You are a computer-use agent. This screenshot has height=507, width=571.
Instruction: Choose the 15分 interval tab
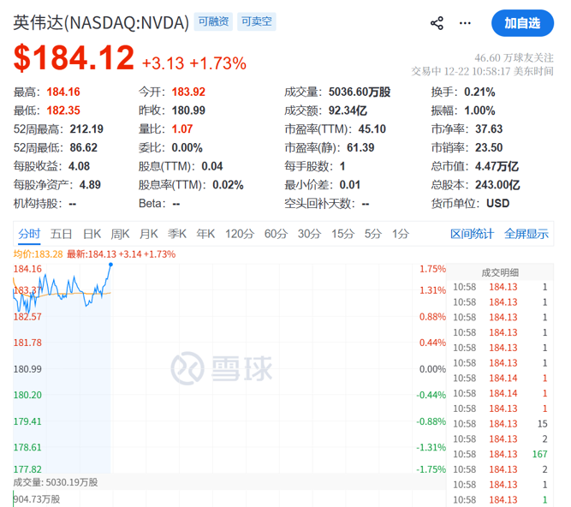pyautogui.click(x=342, y=234)
